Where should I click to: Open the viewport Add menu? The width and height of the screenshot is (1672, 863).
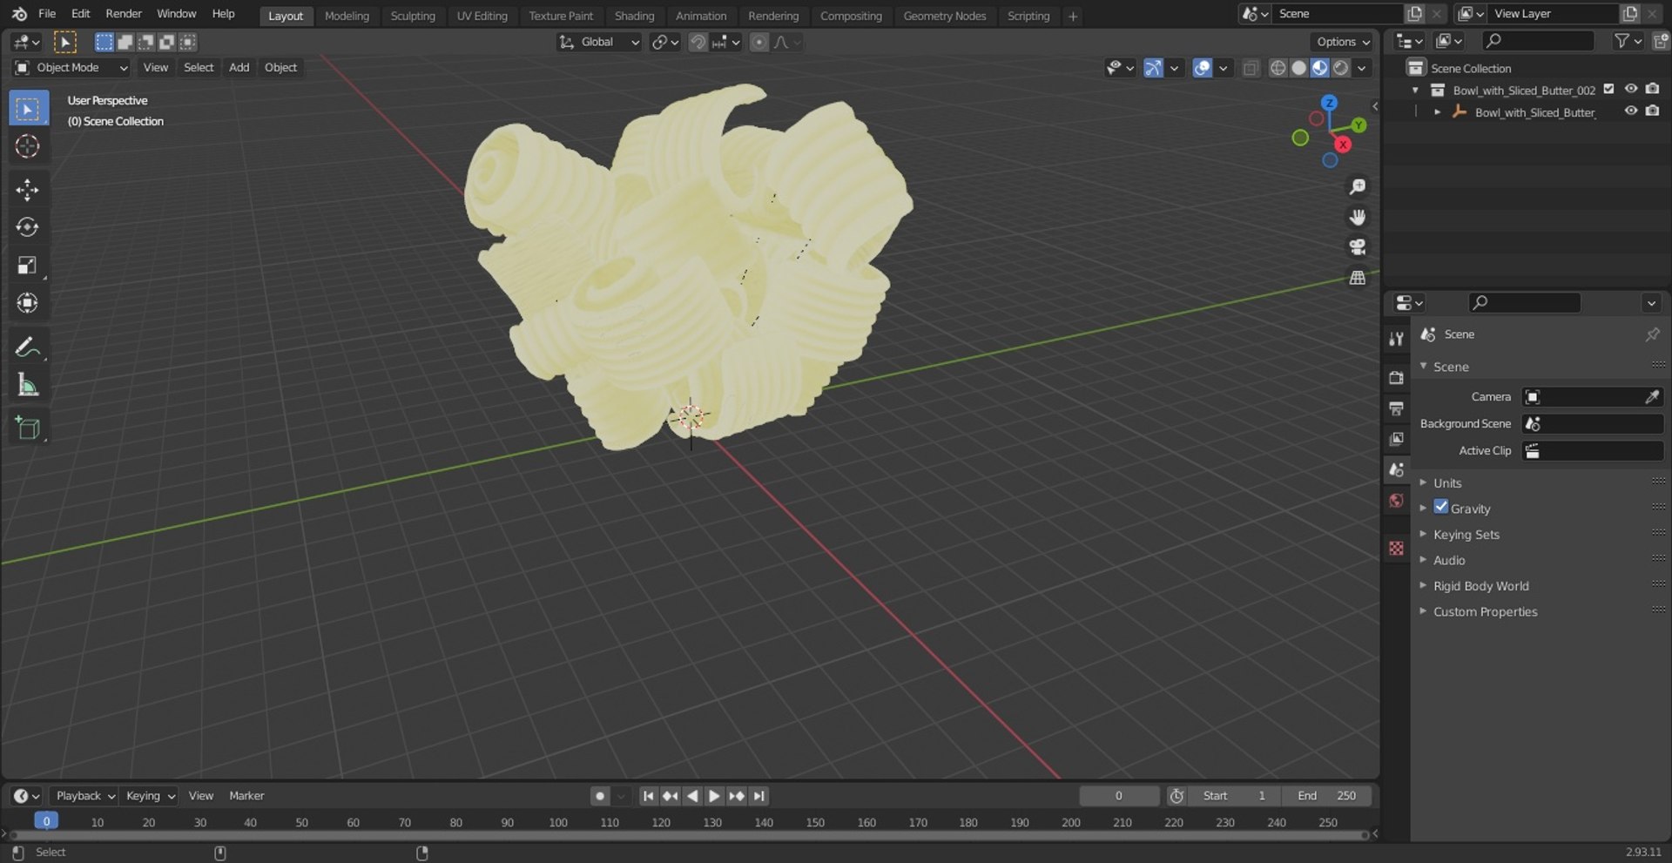click(239, 68)
